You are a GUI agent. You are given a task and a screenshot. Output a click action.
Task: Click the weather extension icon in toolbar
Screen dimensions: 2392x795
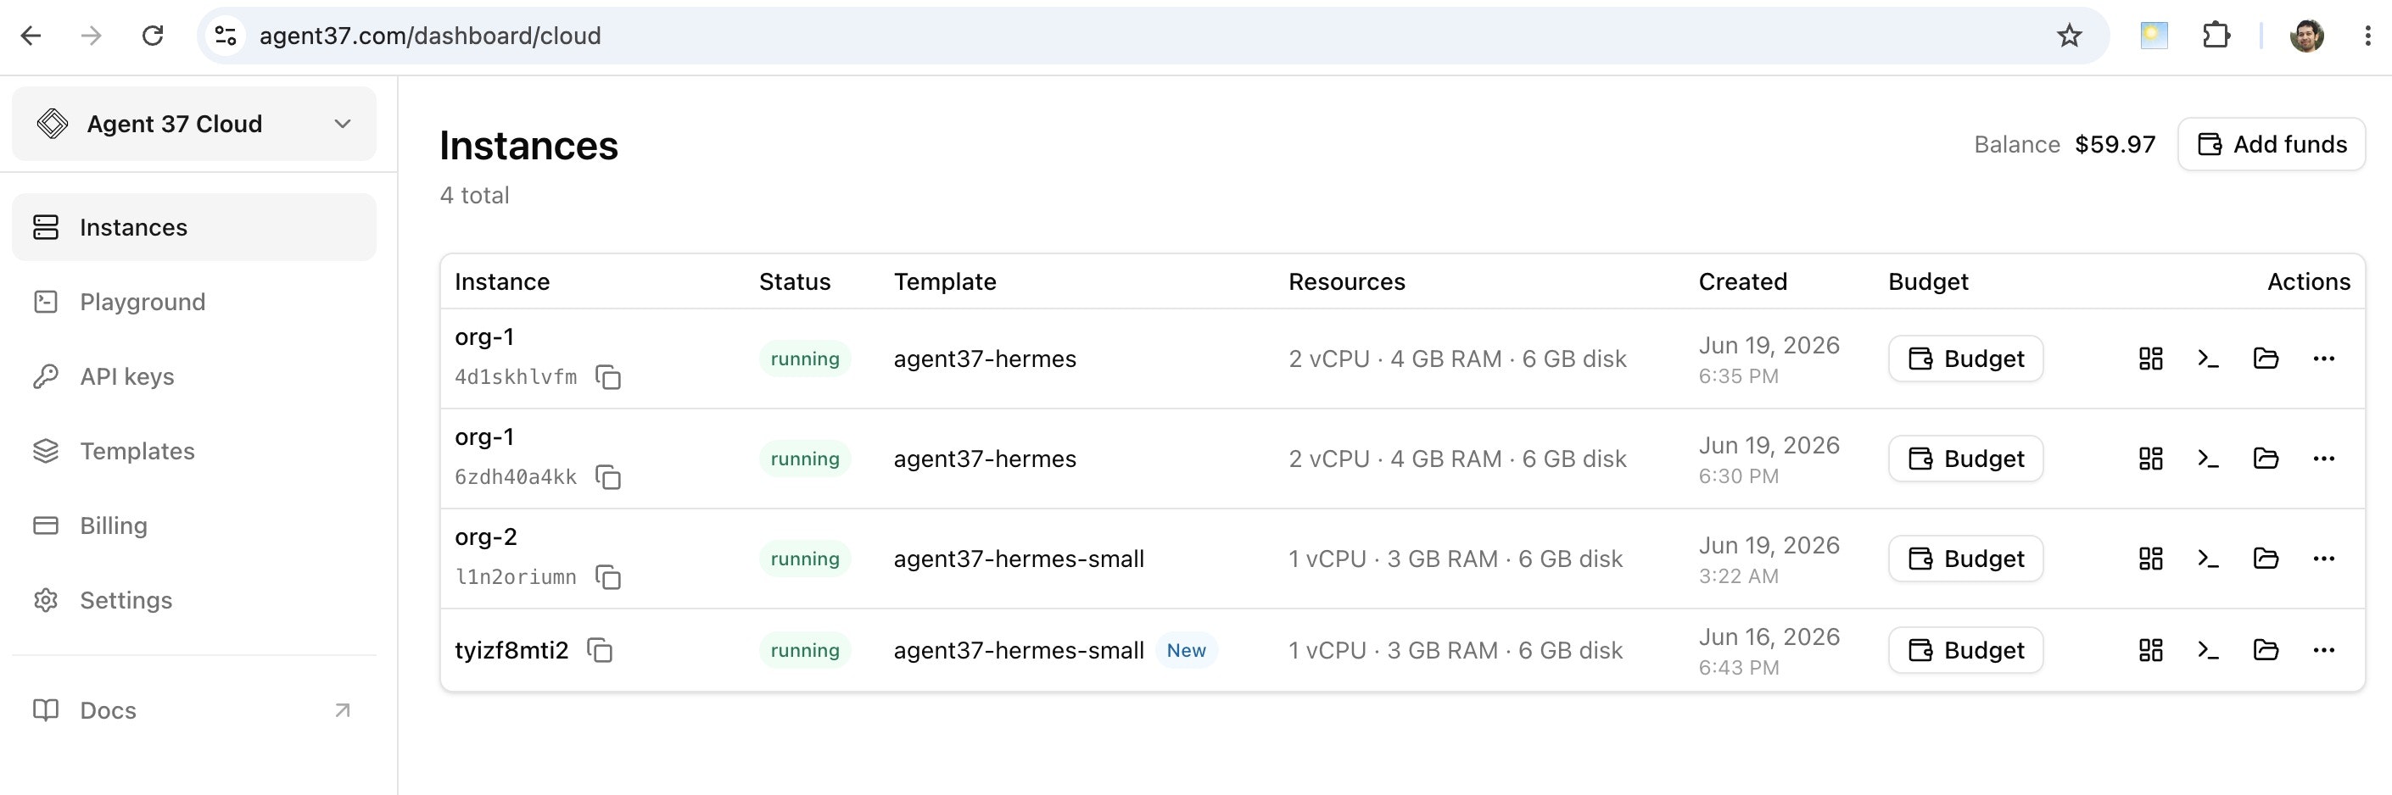pos(2154,36)
